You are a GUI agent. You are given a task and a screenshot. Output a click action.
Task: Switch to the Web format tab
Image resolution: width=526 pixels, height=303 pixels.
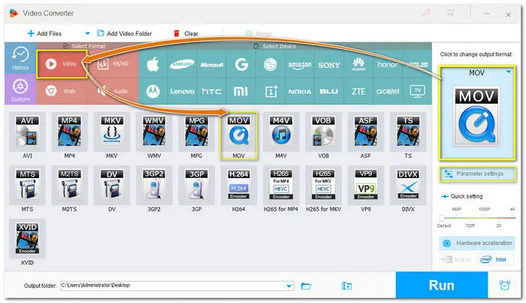click(62, 91)
